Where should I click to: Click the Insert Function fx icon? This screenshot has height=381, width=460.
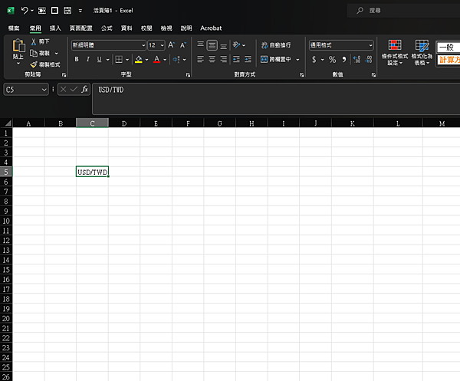tap(85, 90)
